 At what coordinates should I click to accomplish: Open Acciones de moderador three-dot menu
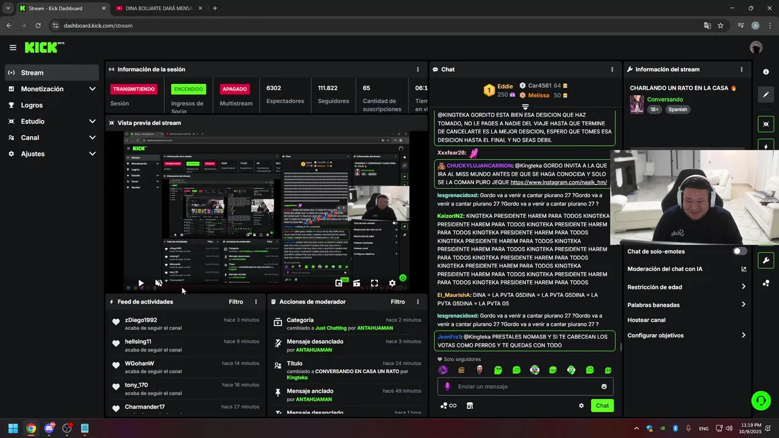[x=417, y=302]
